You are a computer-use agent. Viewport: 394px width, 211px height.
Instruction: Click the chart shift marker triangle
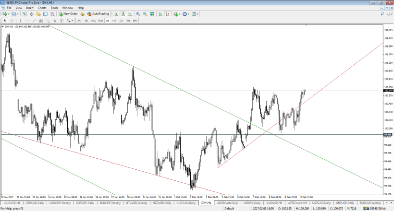click(x=306, y=25)
